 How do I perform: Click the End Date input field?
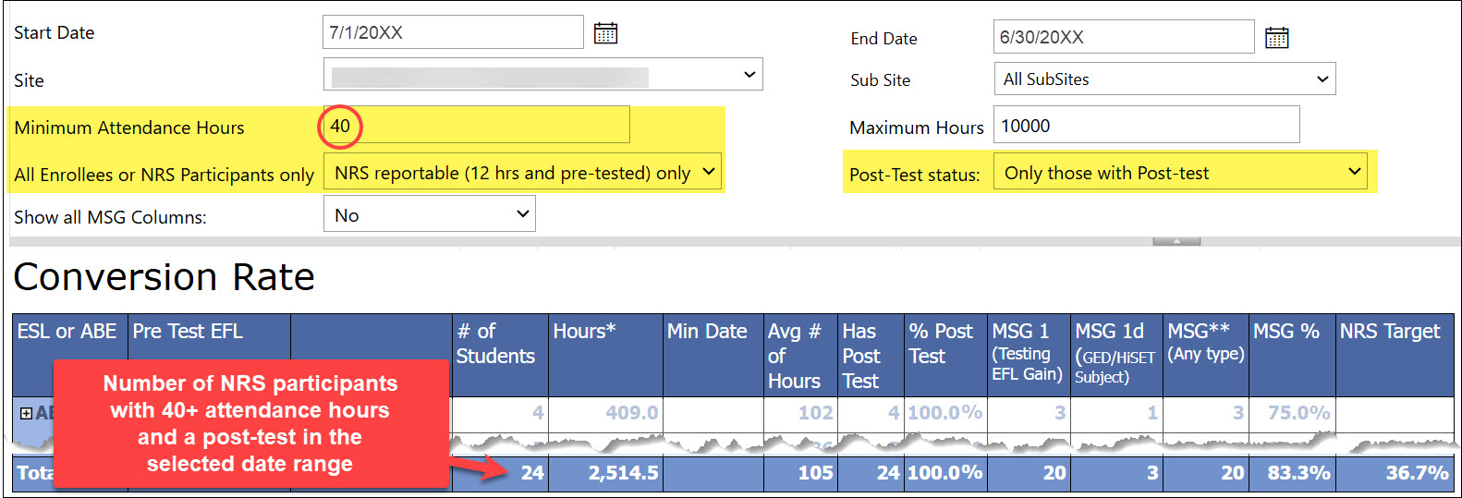tap(1123, 38)
